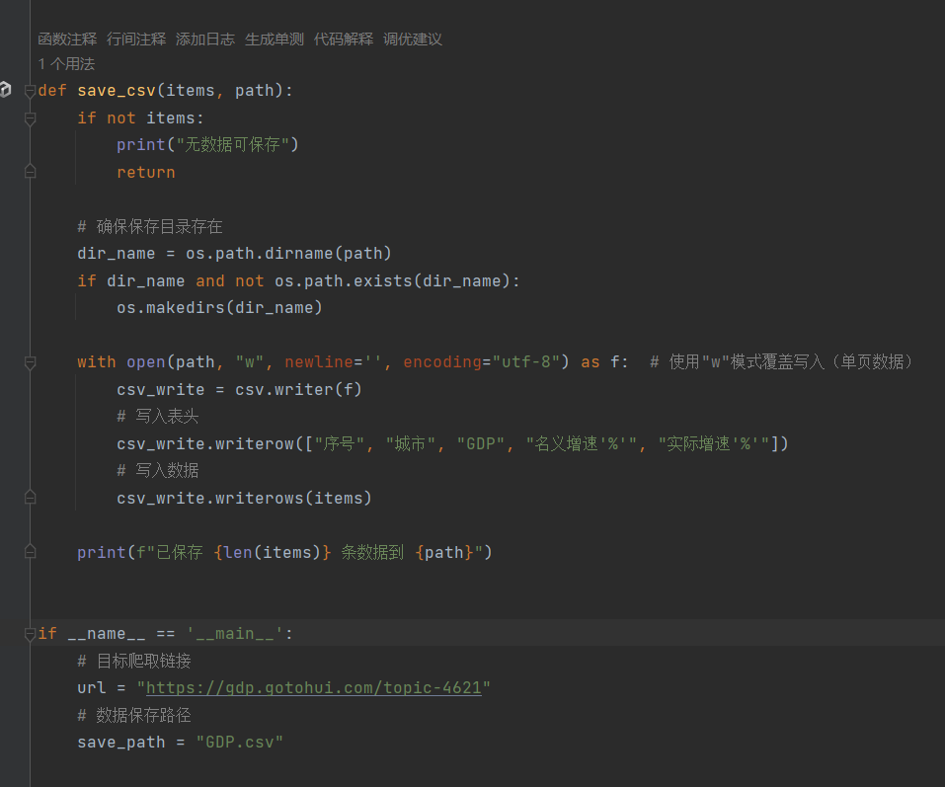
Task: Click the gutter icon beside def save_csv
Action: click(x=5, y=89)
